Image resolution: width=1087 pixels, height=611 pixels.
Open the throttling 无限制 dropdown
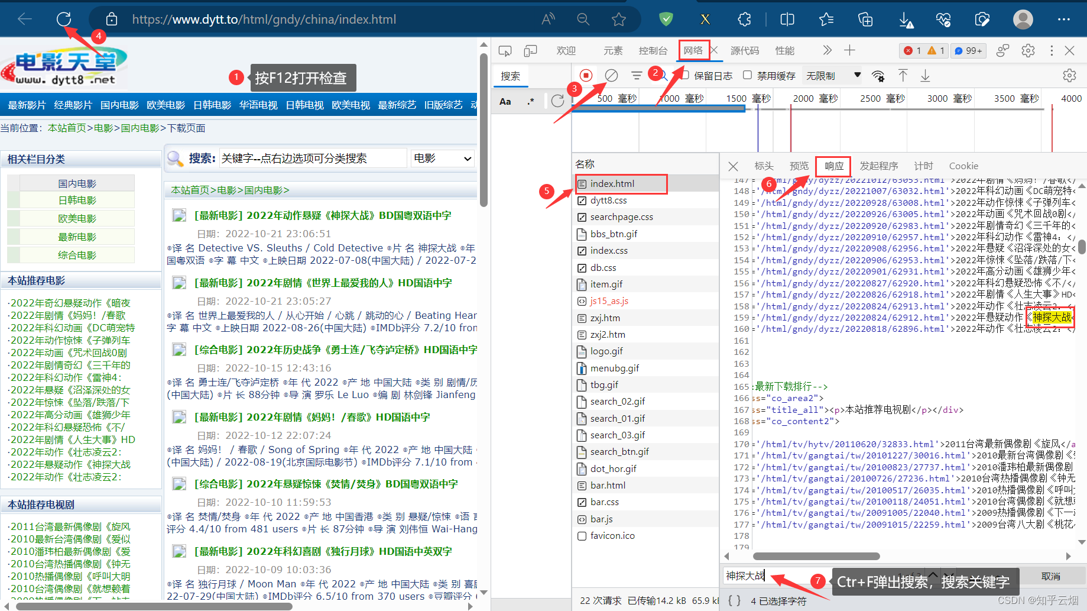pyautogui.click(x=833, y=76)
